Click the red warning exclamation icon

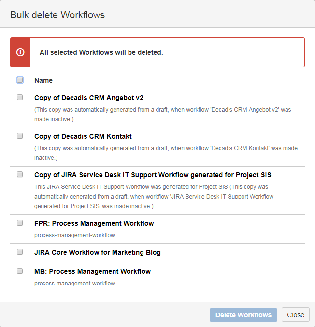click(x=20, y=52)
